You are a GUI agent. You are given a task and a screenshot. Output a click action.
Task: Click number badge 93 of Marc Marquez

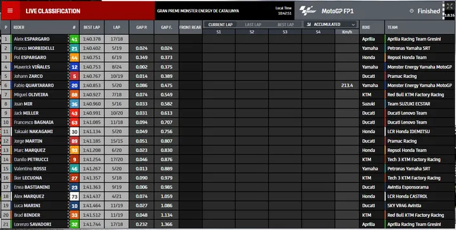pyautogui.click(x=75, y=151)
